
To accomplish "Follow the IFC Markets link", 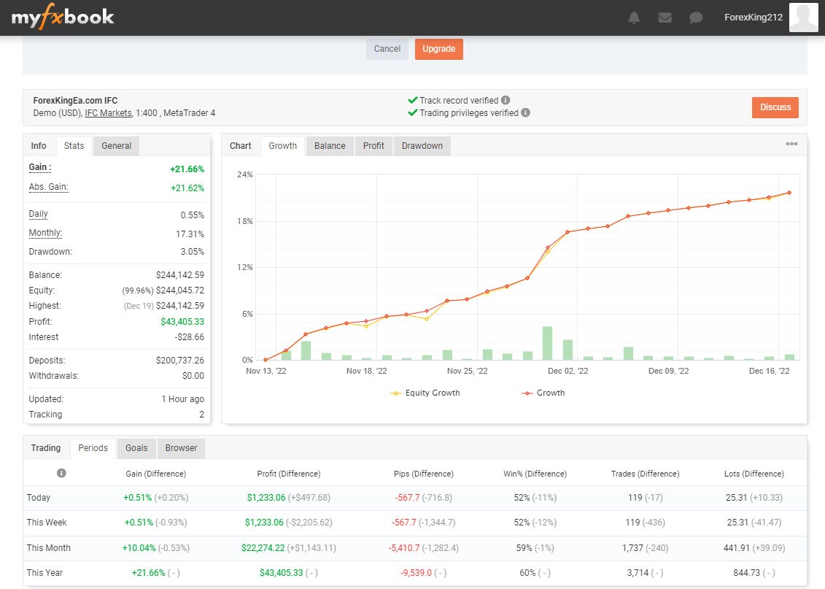I will (108, 113).
